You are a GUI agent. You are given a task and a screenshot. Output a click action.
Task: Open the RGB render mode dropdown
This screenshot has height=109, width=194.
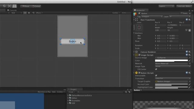(x=15, y=13)
